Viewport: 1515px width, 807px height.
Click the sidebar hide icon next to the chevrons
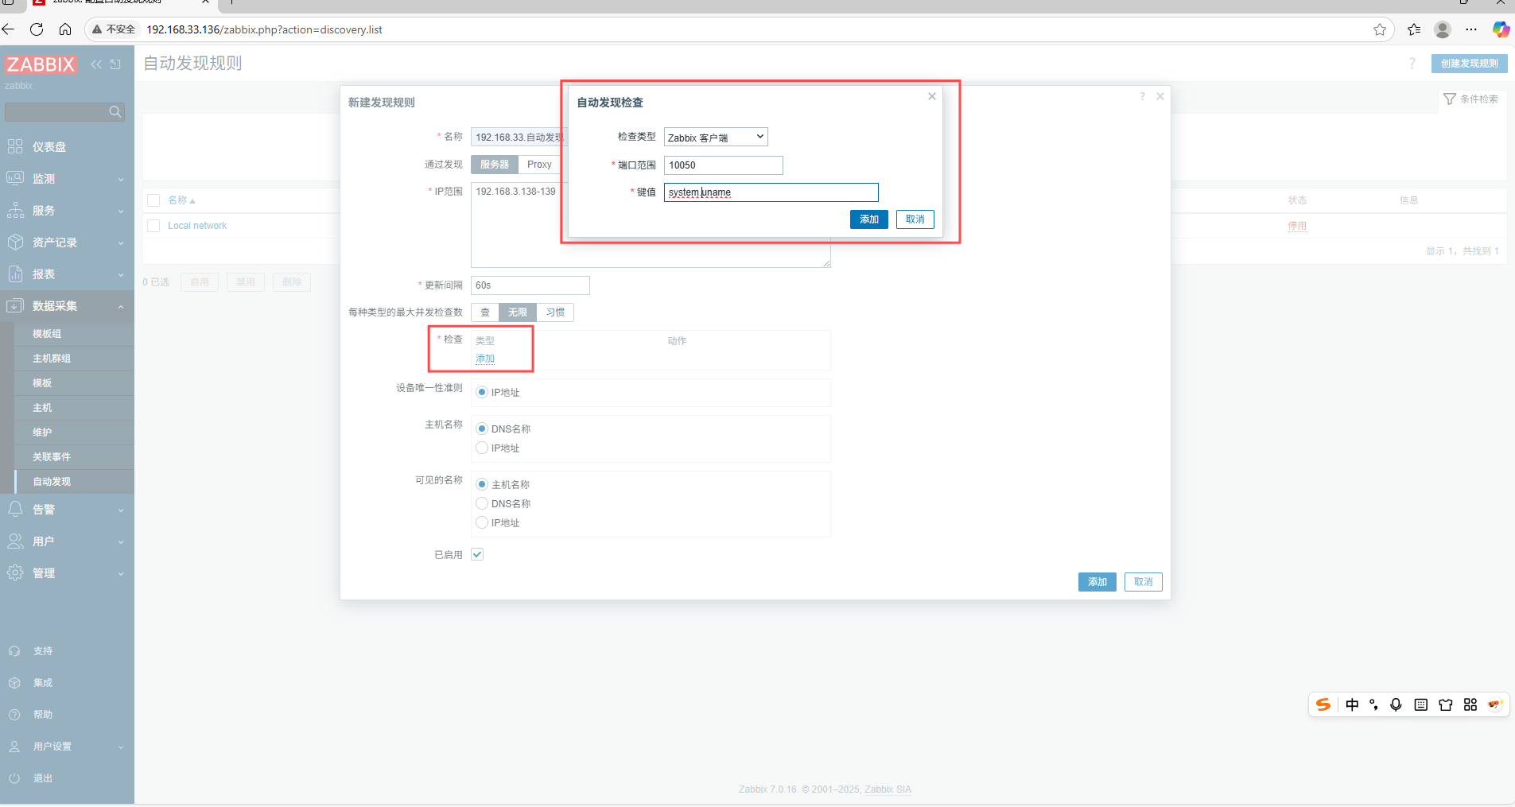[116, 64]
